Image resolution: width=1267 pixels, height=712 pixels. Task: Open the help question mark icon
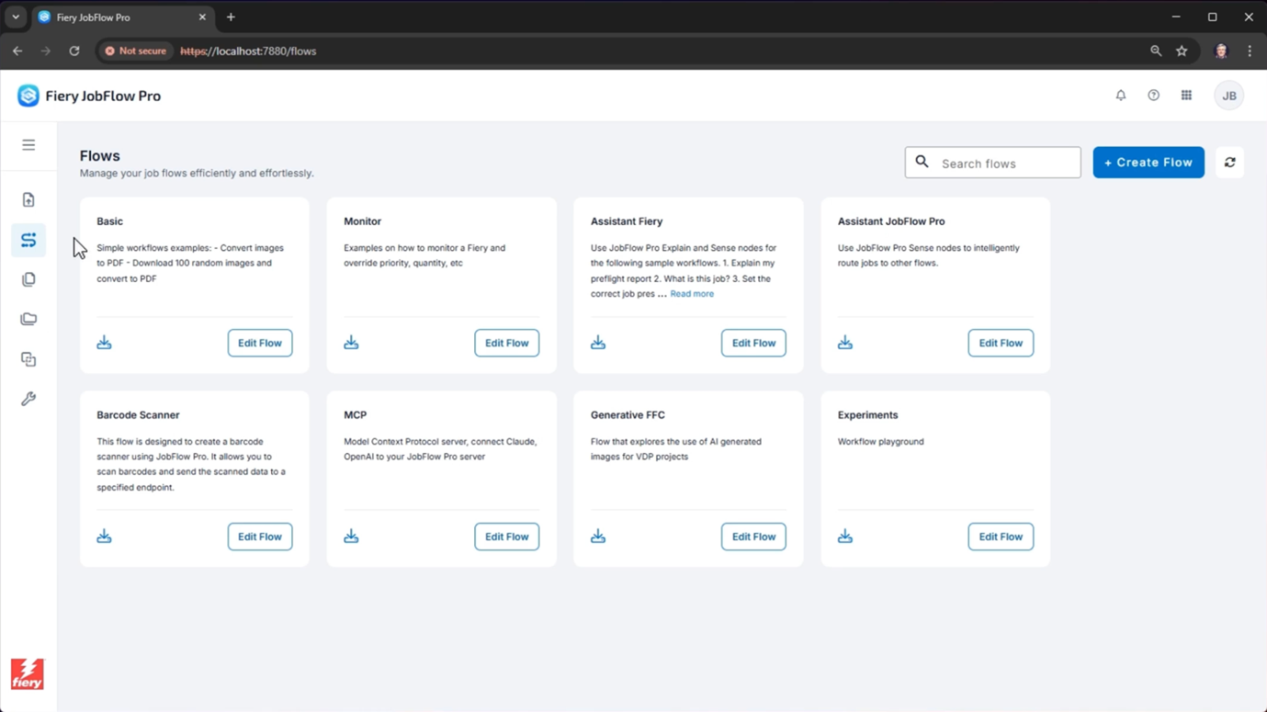point(1153,96)
